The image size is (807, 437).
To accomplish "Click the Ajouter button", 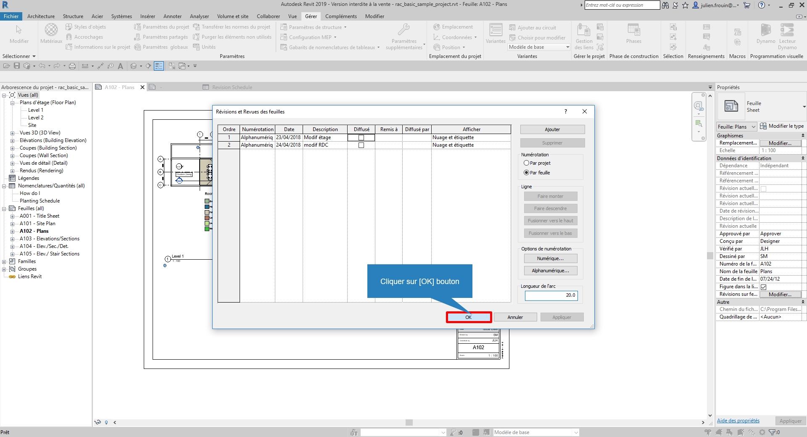I will coord(552,129).
